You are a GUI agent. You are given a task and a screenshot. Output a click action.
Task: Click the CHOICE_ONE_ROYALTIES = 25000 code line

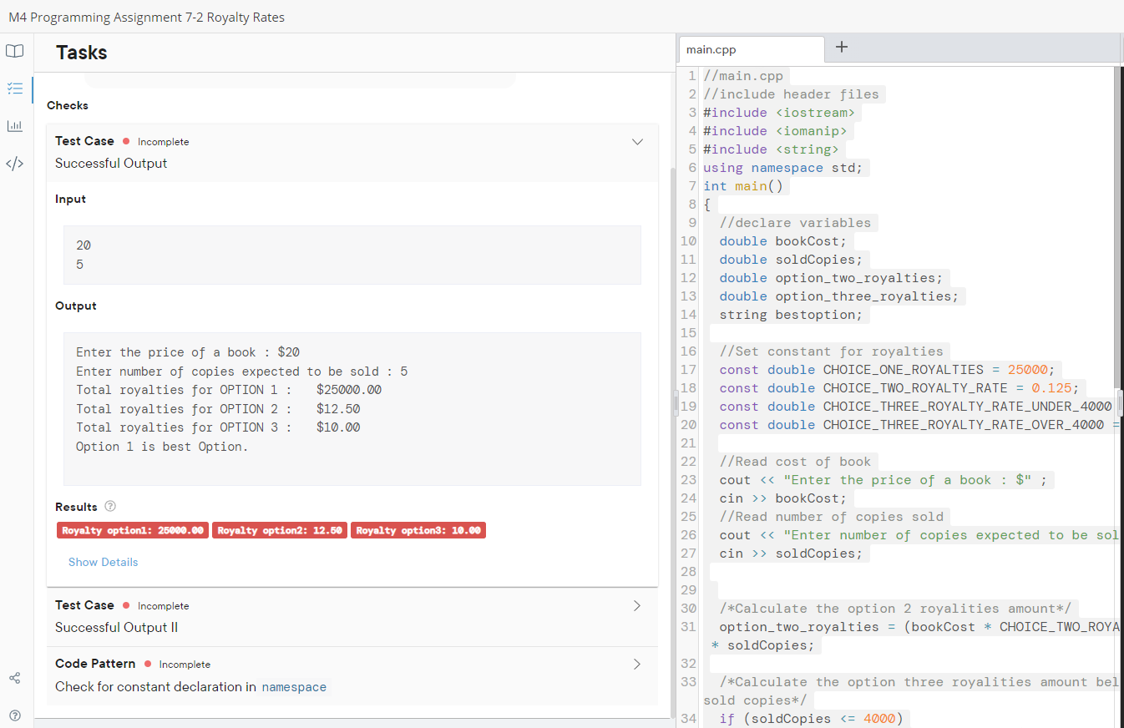coord(887,370)
